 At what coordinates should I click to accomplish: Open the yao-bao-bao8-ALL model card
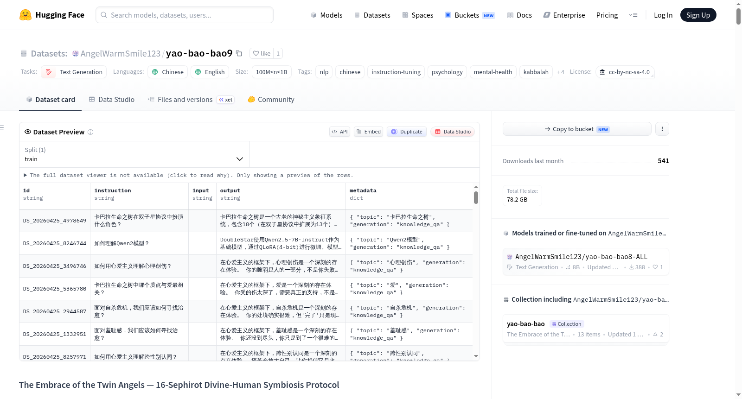point(586,262)
